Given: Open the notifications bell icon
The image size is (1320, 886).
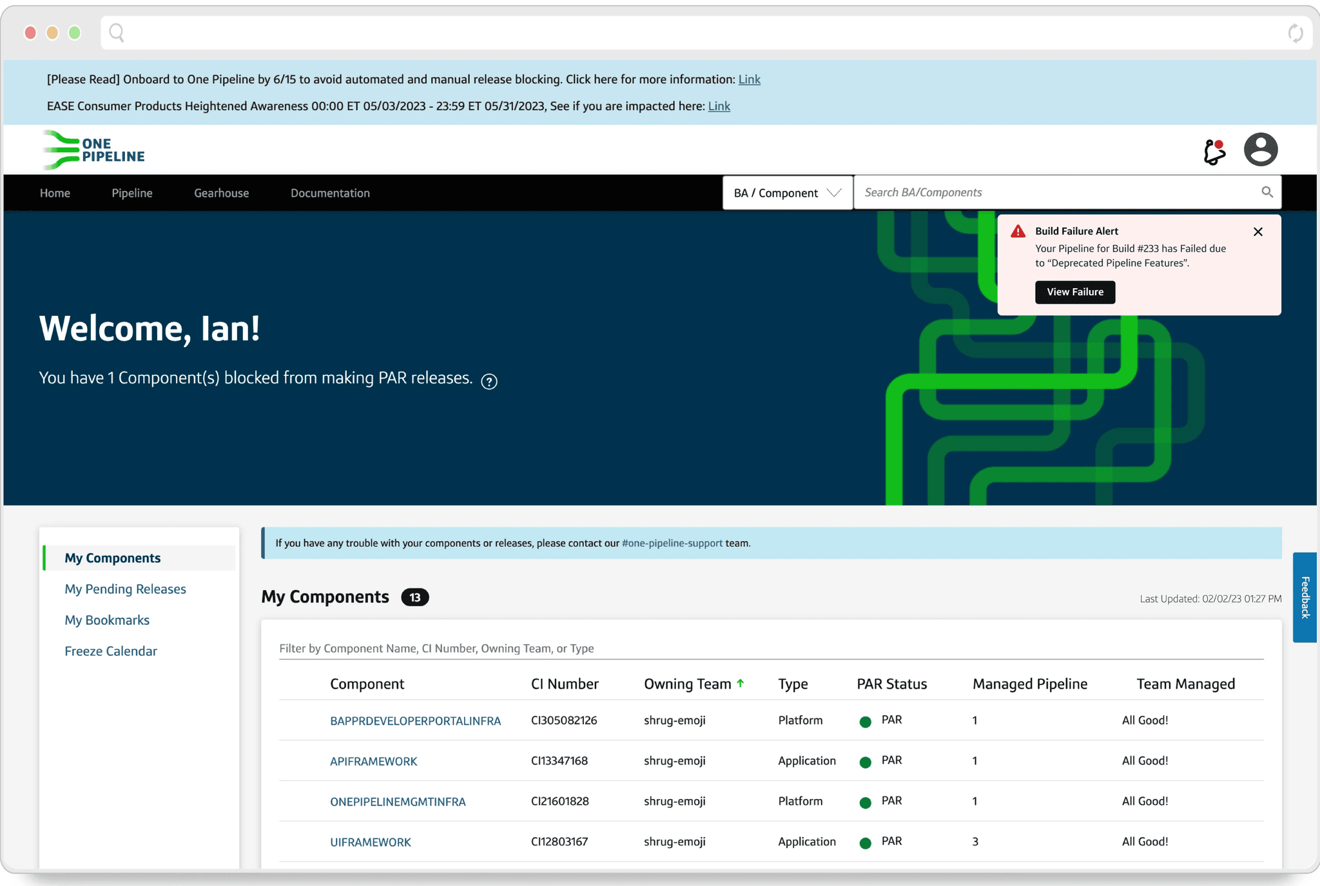Looking at the screenshot, I should pyautogui.click(x=1214, y=152).
